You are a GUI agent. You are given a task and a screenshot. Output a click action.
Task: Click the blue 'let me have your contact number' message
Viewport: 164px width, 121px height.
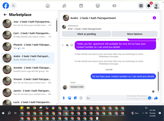[x=123, y=77]
